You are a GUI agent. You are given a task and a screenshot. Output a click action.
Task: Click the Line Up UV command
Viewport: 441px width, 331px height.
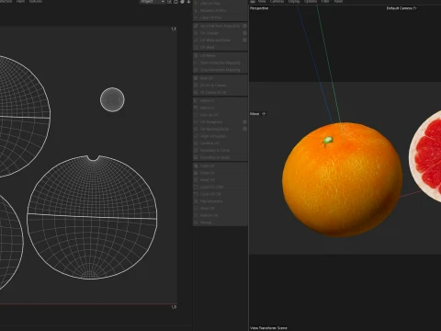[220, 115]
